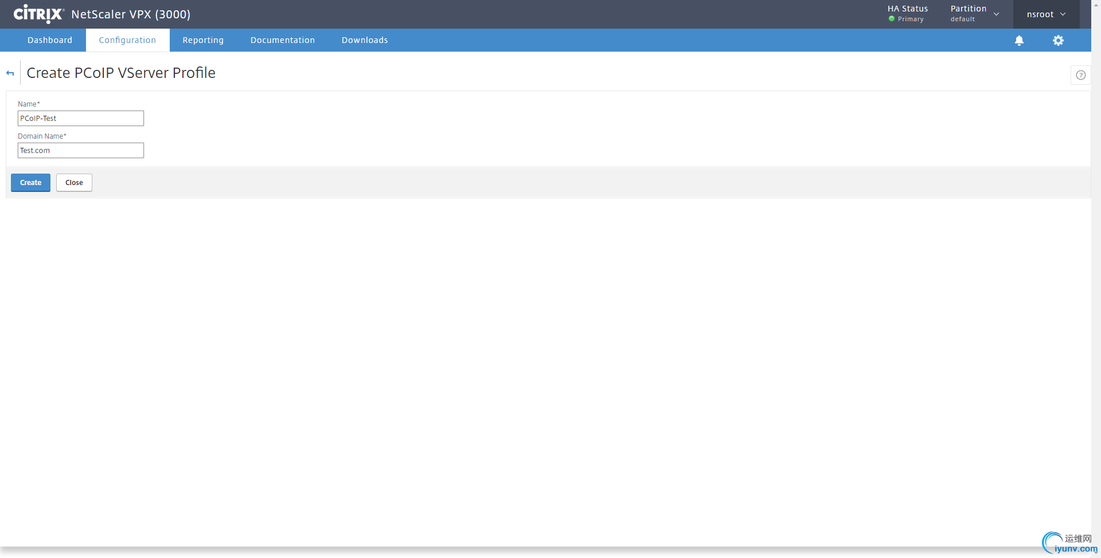This screenshot has width=1101, height=558.
Task: Click the back arrow icon
Action: 10,73
